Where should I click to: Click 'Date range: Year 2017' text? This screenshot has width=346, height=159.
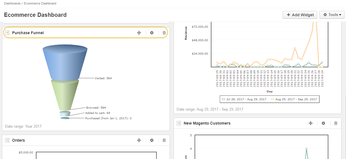click(23, 126)
